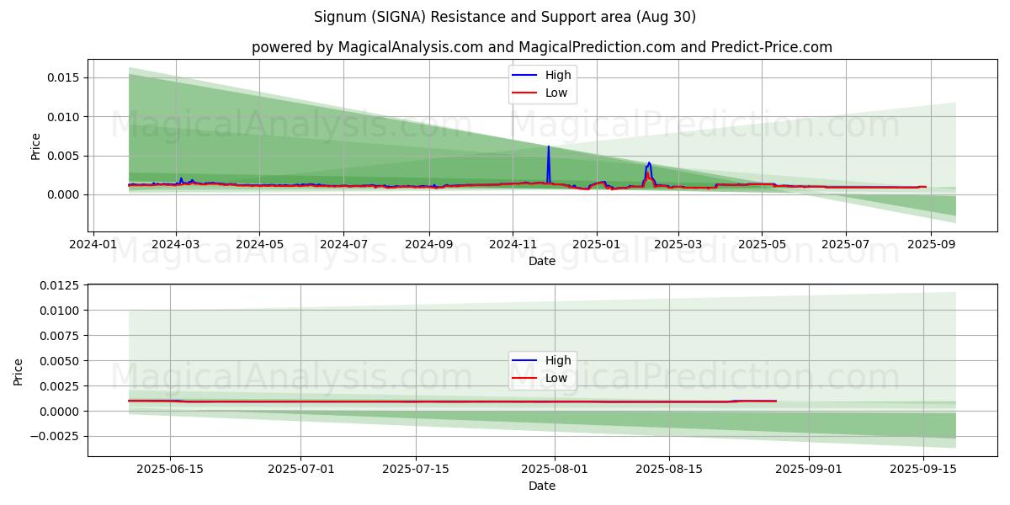Click the 2024-01 tick label on top axis
Image resolution: width=1010 pixels, height=505 pixels.
93,245
